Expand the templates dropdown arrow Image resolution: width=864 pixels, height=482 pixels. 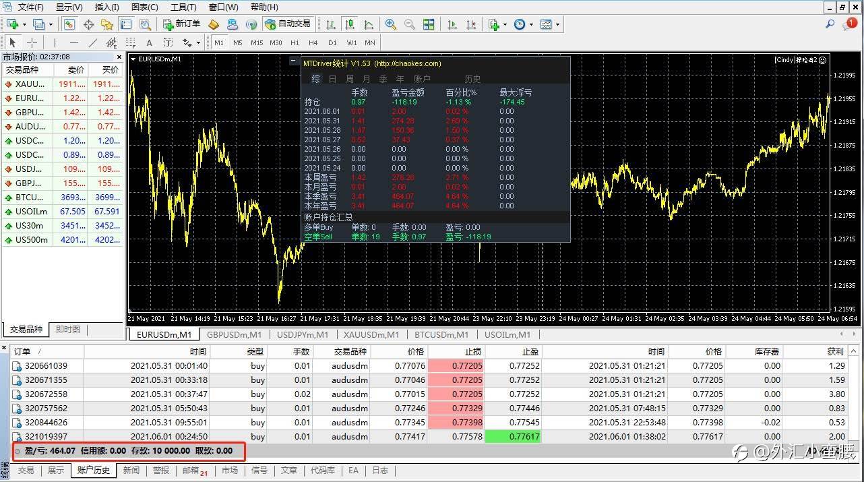[x=557, y=24]
